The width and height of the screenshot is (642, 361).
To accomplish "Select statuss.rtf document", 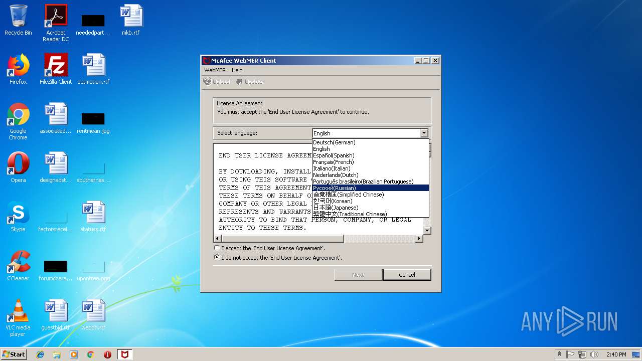I will (x=93, y=217).
